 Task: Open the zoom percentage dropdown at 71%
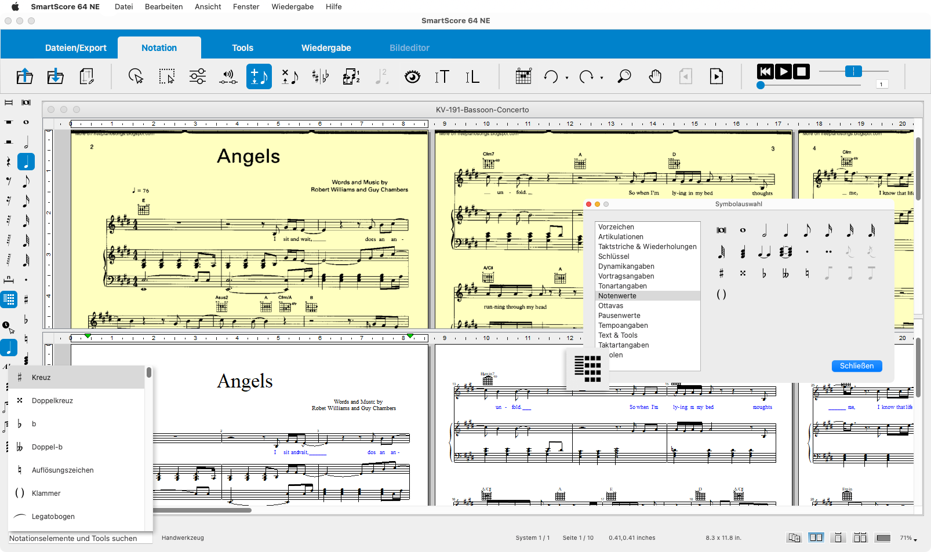tap(908, 538)
